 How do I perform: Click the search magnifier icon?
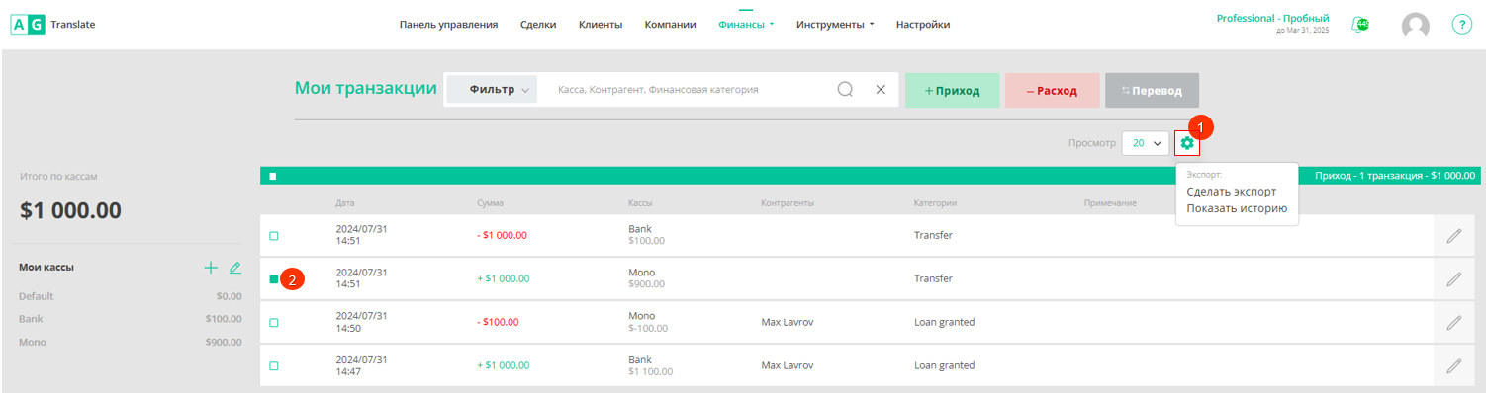[845, 89]
